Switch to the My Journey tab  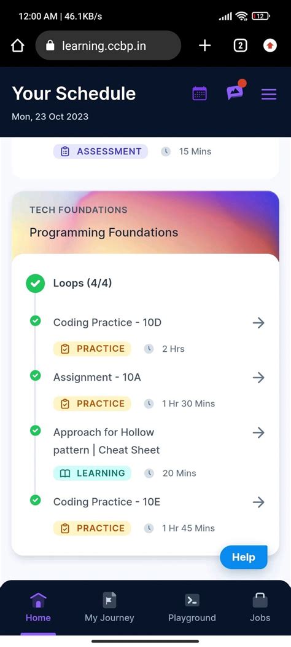109,608
